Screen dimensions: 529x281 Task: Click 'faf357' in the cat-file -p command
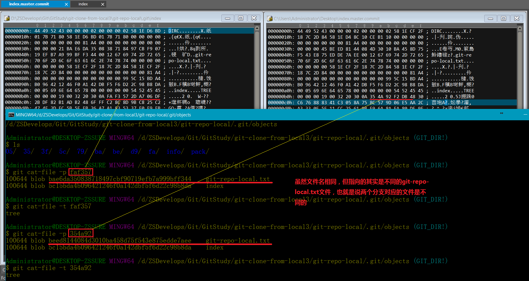[x=81, y=172]
